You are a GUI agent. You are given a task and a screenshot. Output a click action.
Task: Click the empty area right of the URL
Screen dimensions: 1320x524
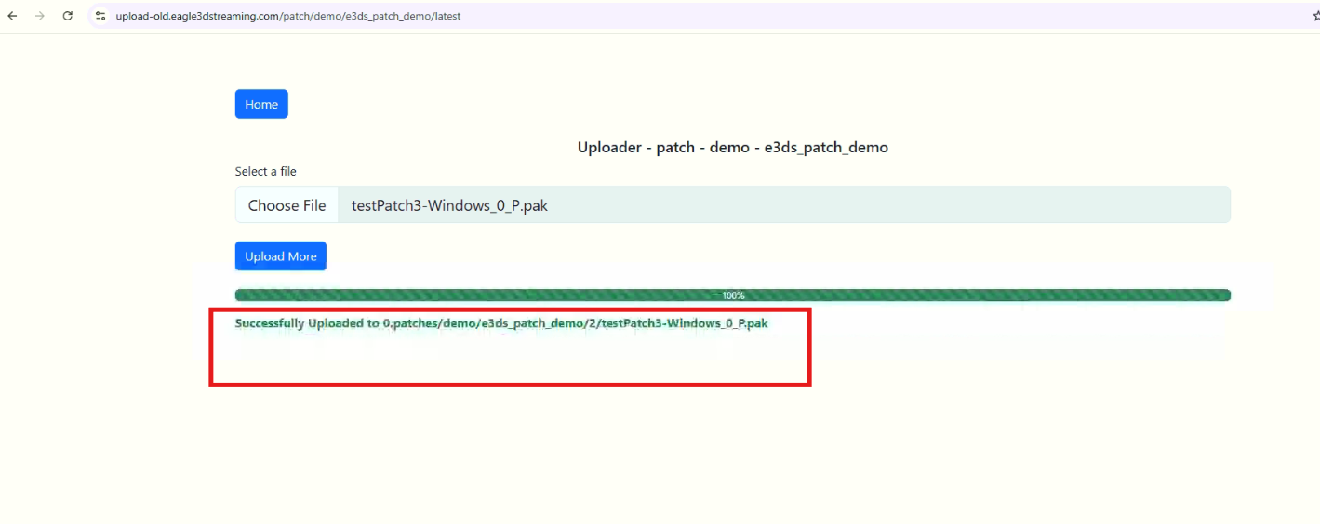(x=837, y=16)
